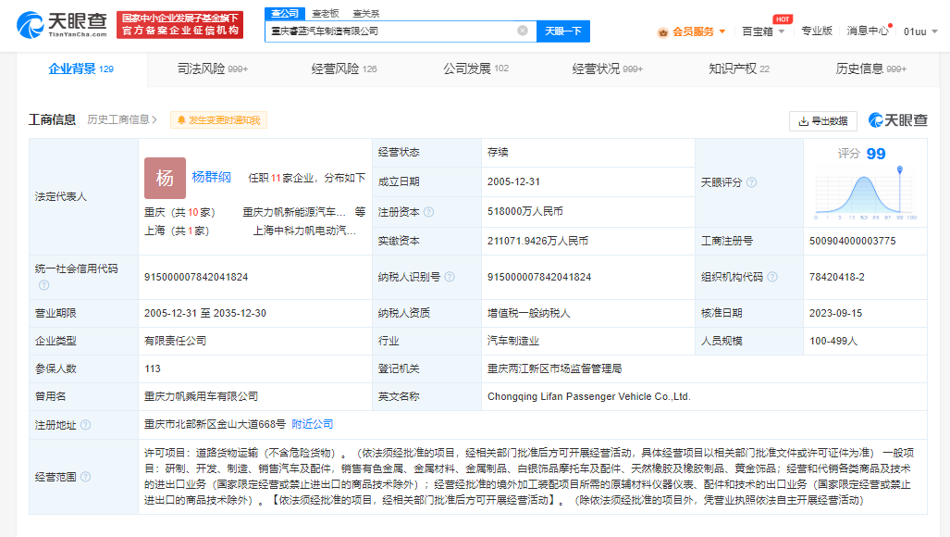Screen dimensions: 950x537
Task: Click the business term 2005-12-31 至 2035-12-30
Action: tap(205, 313)
